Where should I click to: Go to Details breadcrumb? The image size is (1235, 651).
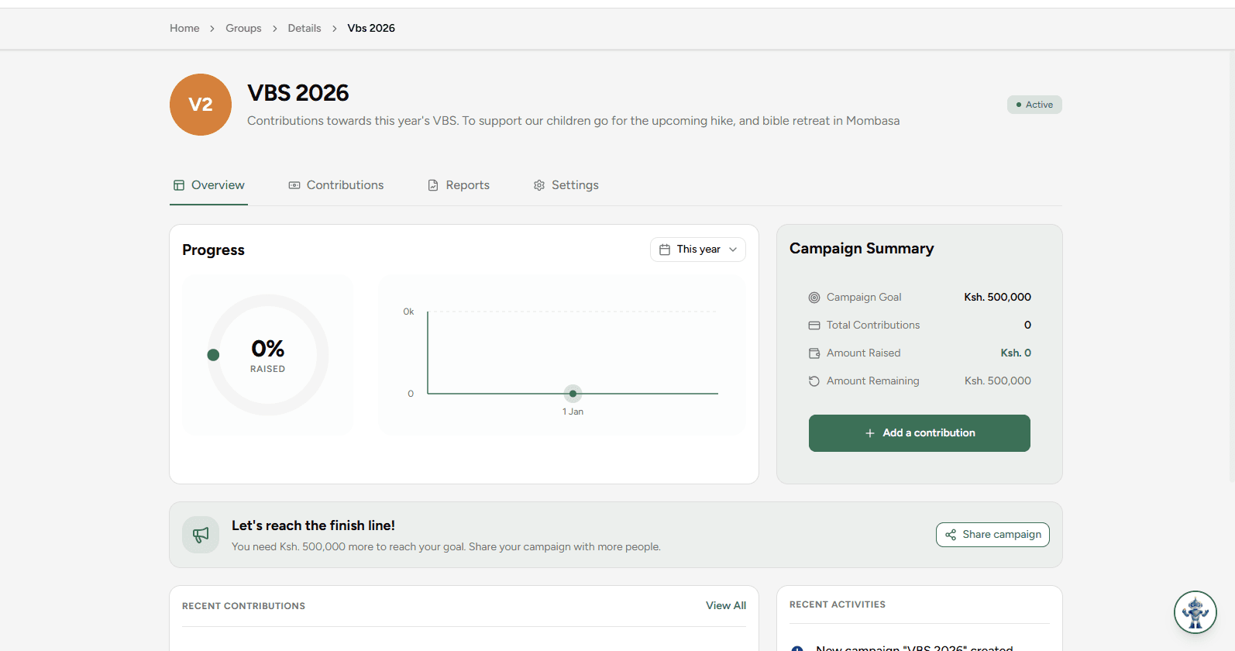pos(304,28)
